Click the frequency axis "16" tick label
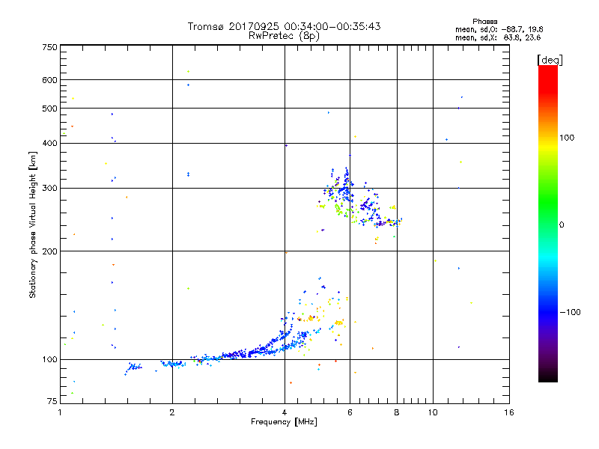 pyautogui.click(x=509, y=412)
